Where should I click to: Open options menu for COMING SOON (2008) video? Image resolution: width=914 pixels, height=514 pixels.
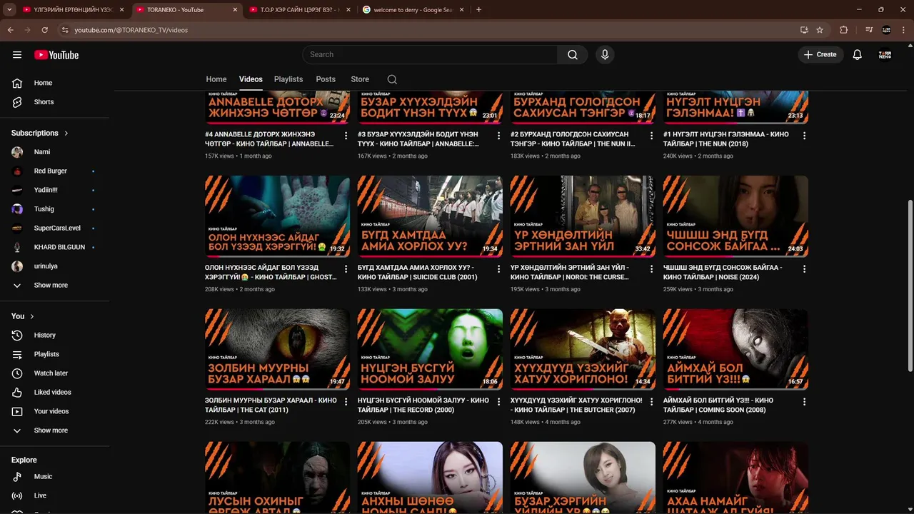[x=804, y=402]
